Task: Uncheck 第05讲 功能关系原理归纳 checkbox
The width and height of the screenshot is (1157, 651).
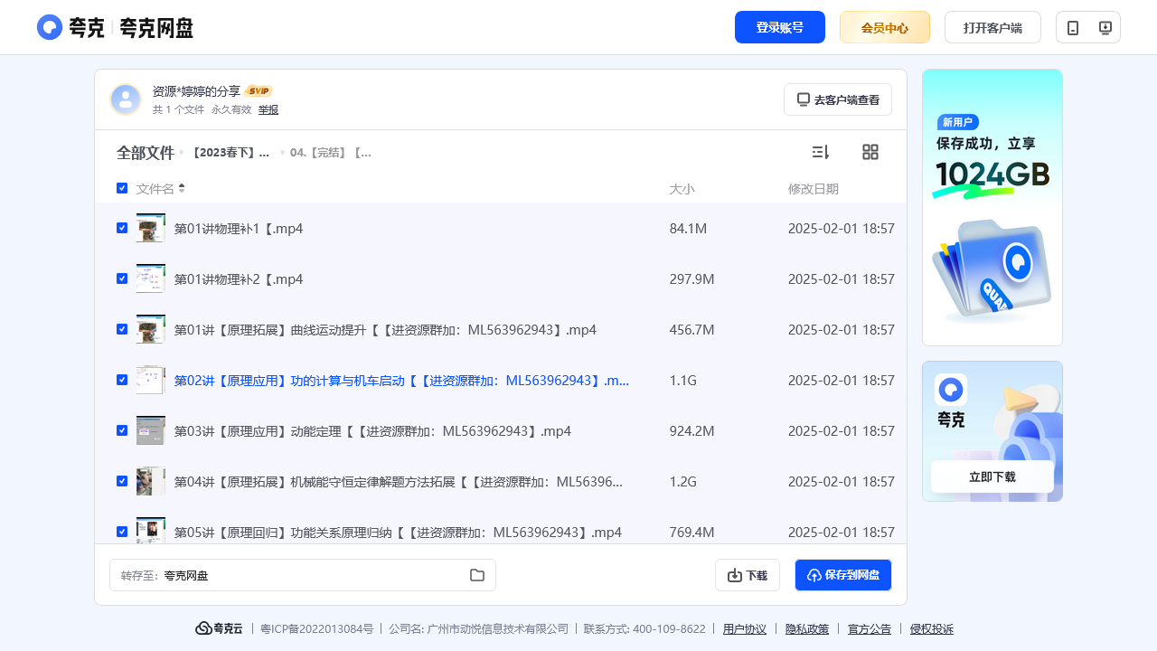Action: pyautogui.click(x=122, y=532)
